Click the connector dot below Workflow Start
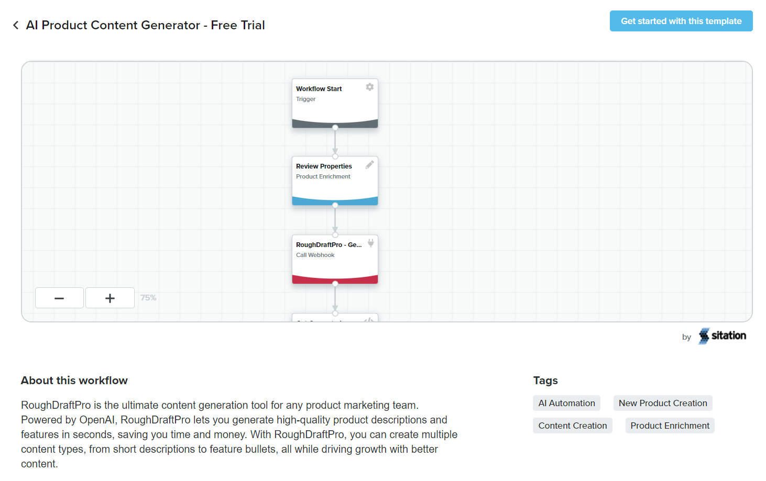Viewport: 766px width, 481px height. point(335,127)
